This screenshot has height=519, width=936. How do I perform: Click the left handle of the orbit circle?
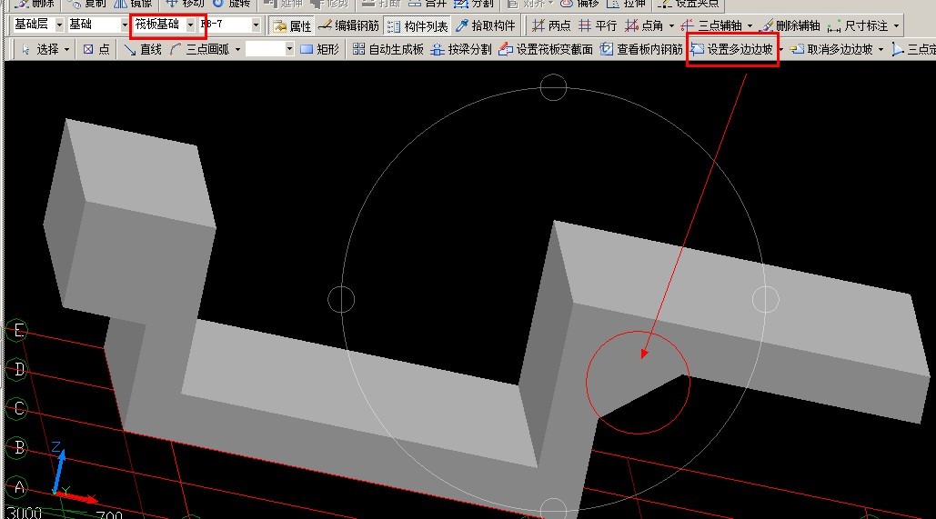pyautogui.click(x=341, y=299)
